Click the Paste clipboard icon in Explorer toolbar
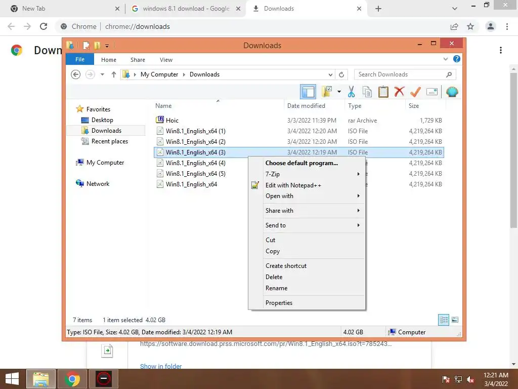Screen dimensions: 518x389 pos(383,92)
